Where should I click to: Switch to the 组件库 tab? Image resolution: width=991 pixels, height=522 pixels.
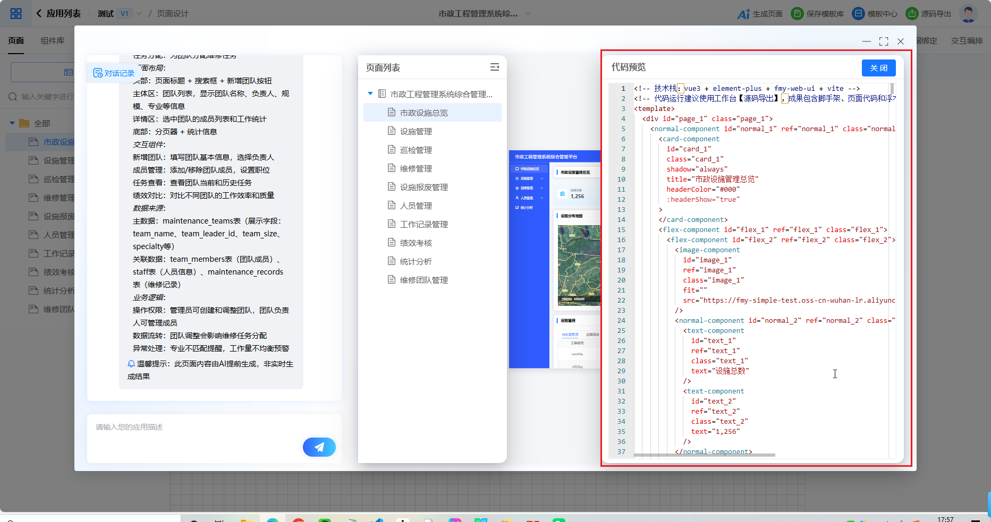(53, 41)
